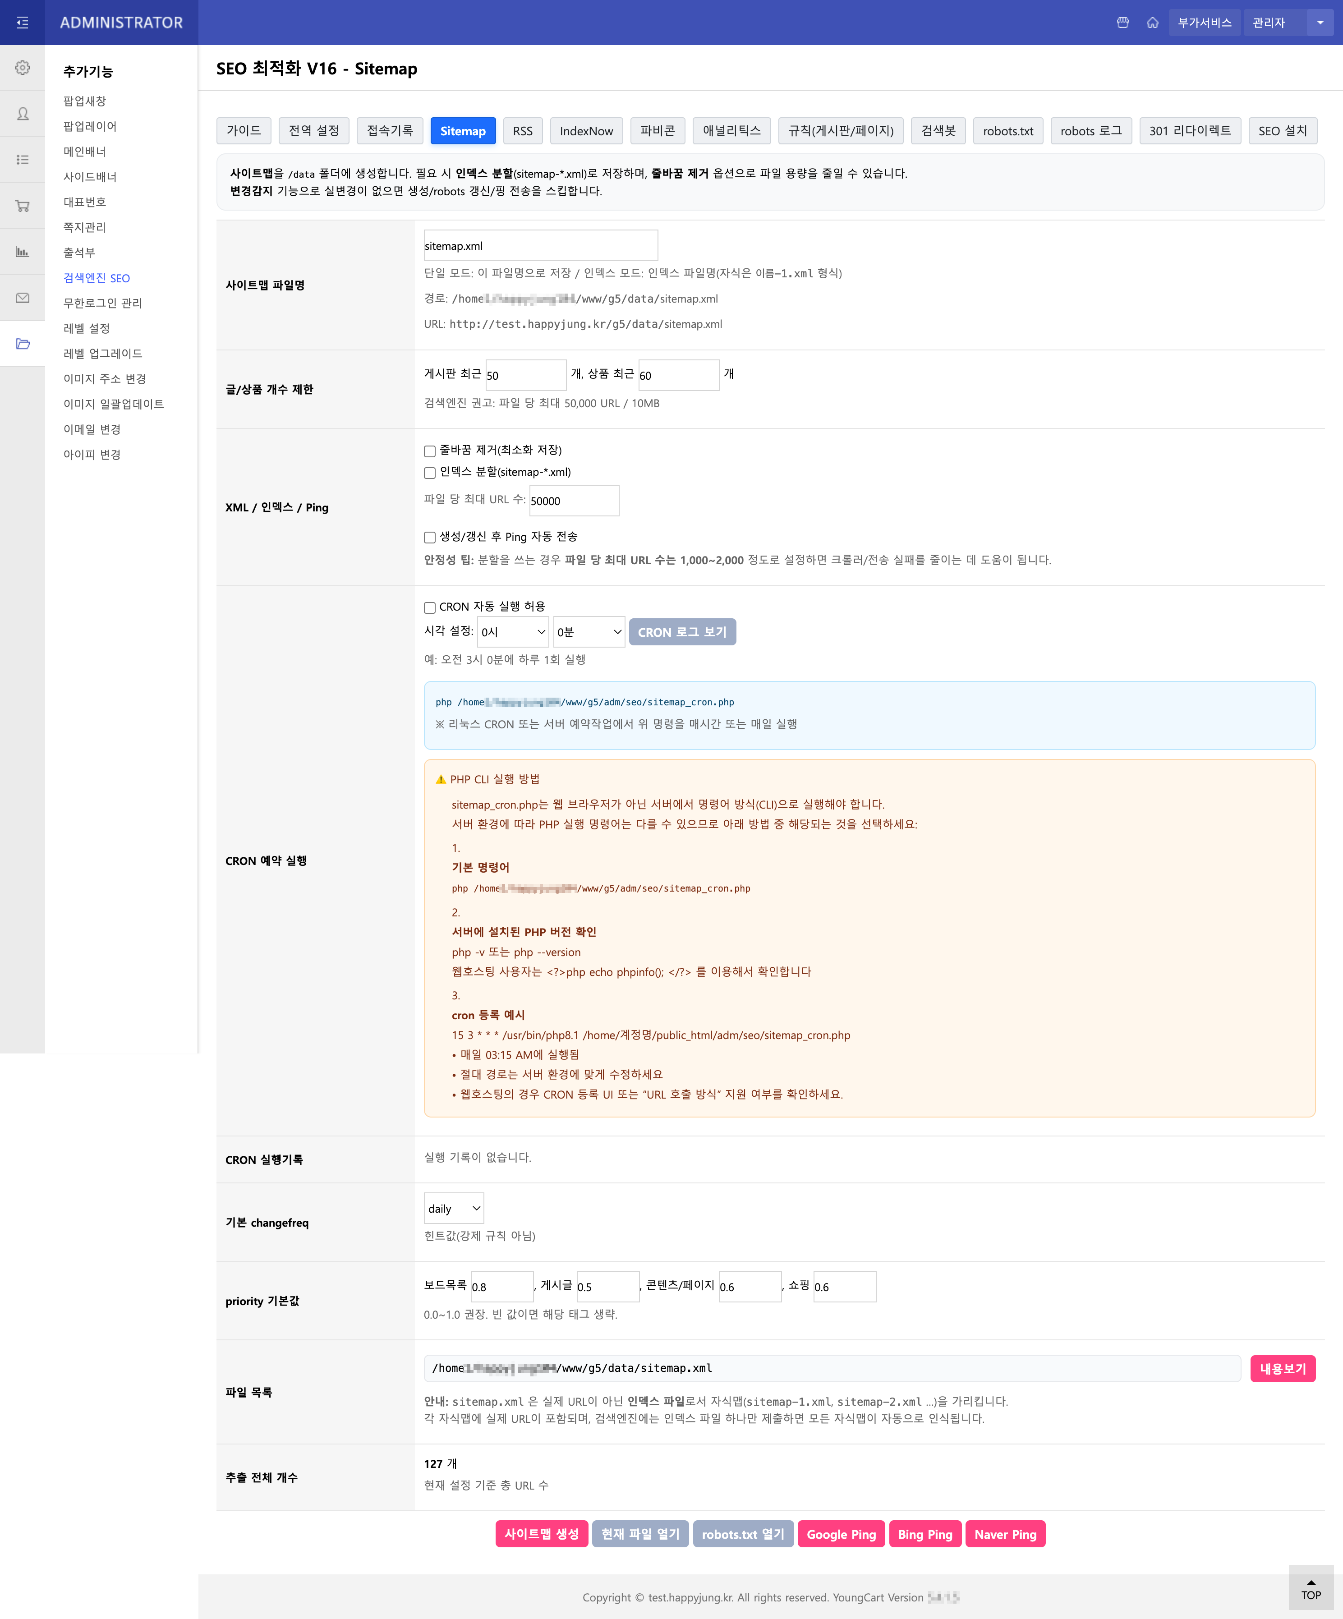Enable 줄바꿈 제거 checkbox
The image size is (1343, 1619).
pyautogui.click(x=429, y=451)
